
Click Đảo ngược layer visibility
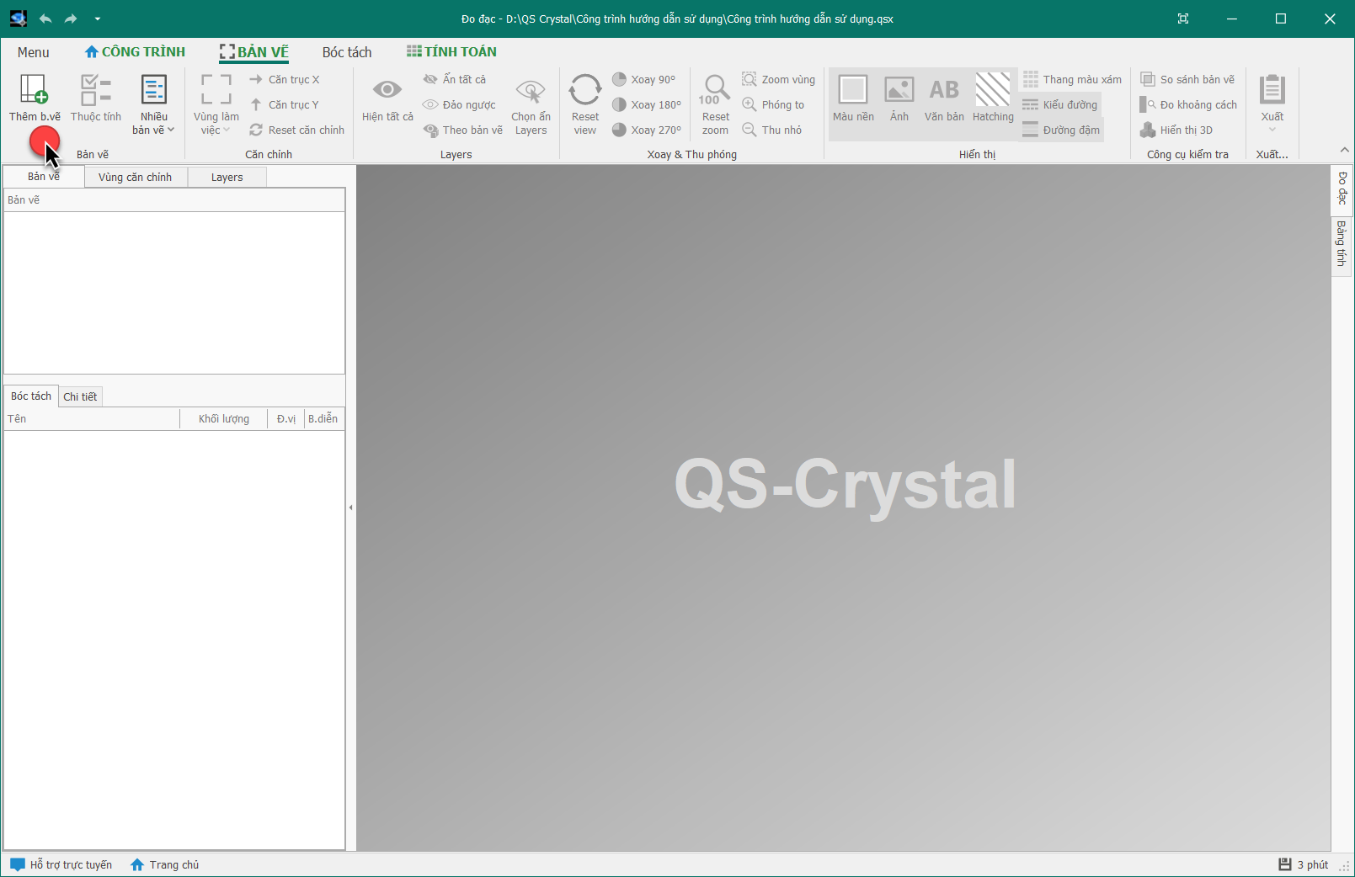[x=460, y=104]
